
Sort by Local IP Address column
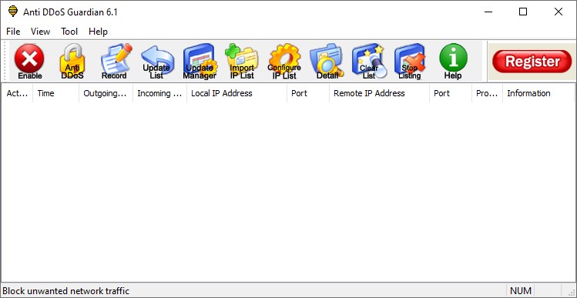(x=237, y=93)
